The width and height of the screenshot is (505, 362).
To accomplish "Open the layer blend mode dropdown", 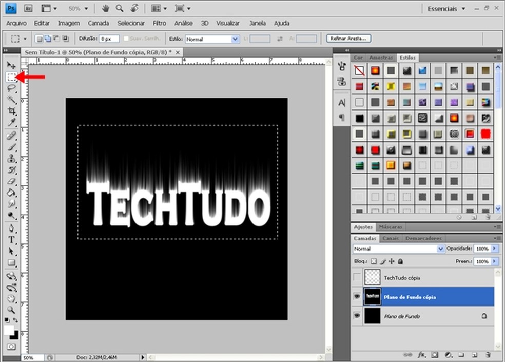I will (x=398, y=249).
